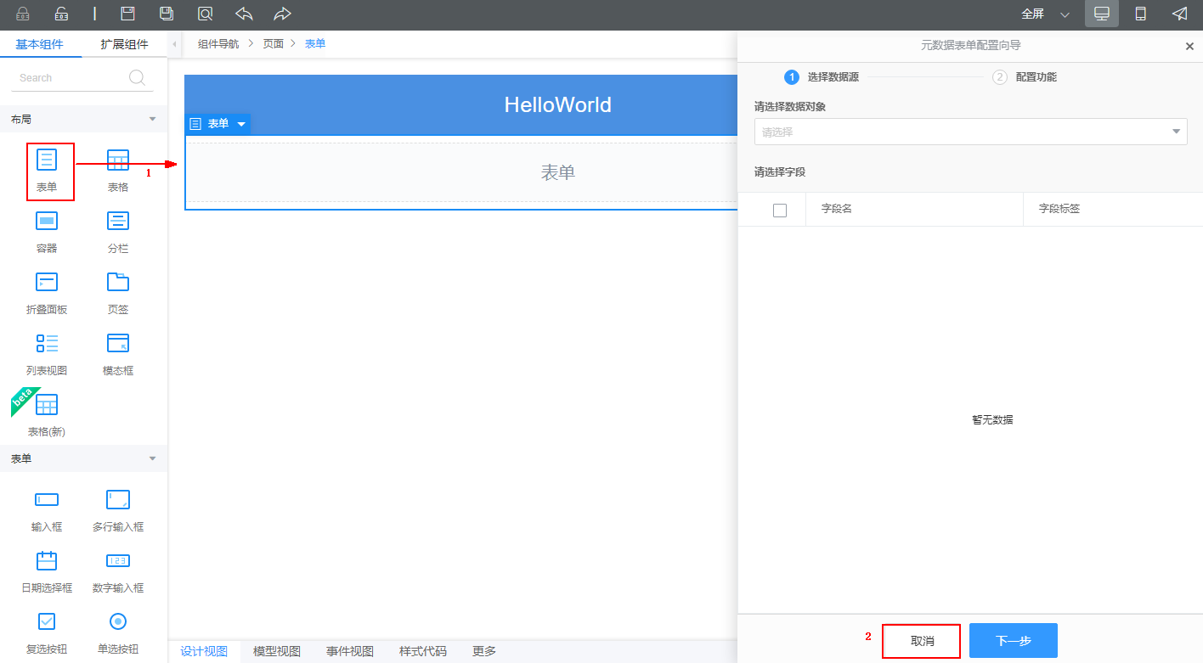1203x663 pixels.
Task: Open the page preview icon
Action: pos(205,14)
